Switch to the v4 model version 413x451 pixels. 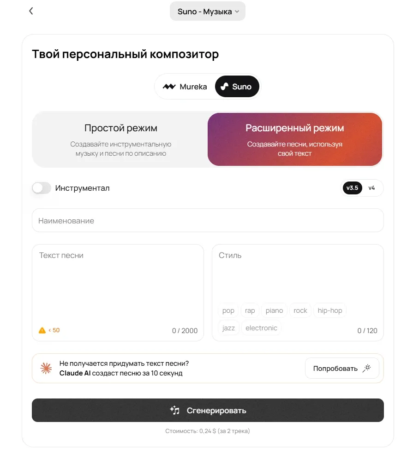coord(371,188)
